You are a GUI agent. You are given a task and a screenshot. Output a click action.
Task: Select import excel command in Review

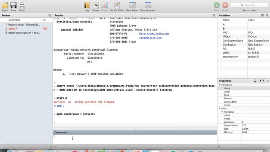click(26, 24)
